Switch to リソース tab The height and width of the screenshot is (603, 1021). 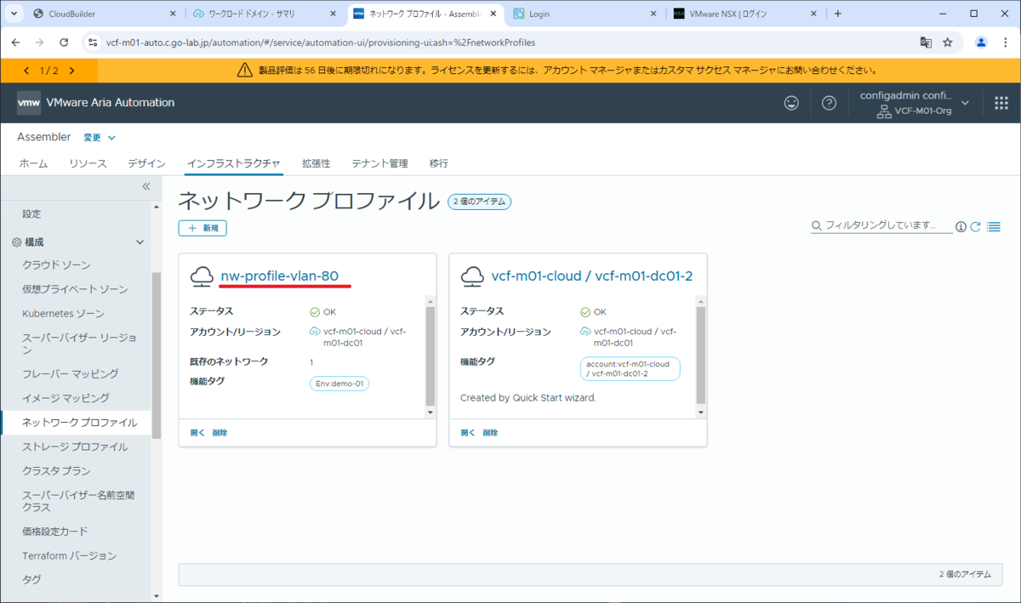click(x=88, y=163)
